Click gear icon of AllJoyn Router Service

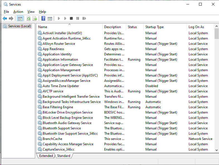point(40,44)
